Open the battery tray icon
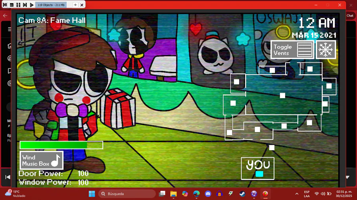This screenshot has height=200, width=357. [329, 194]
